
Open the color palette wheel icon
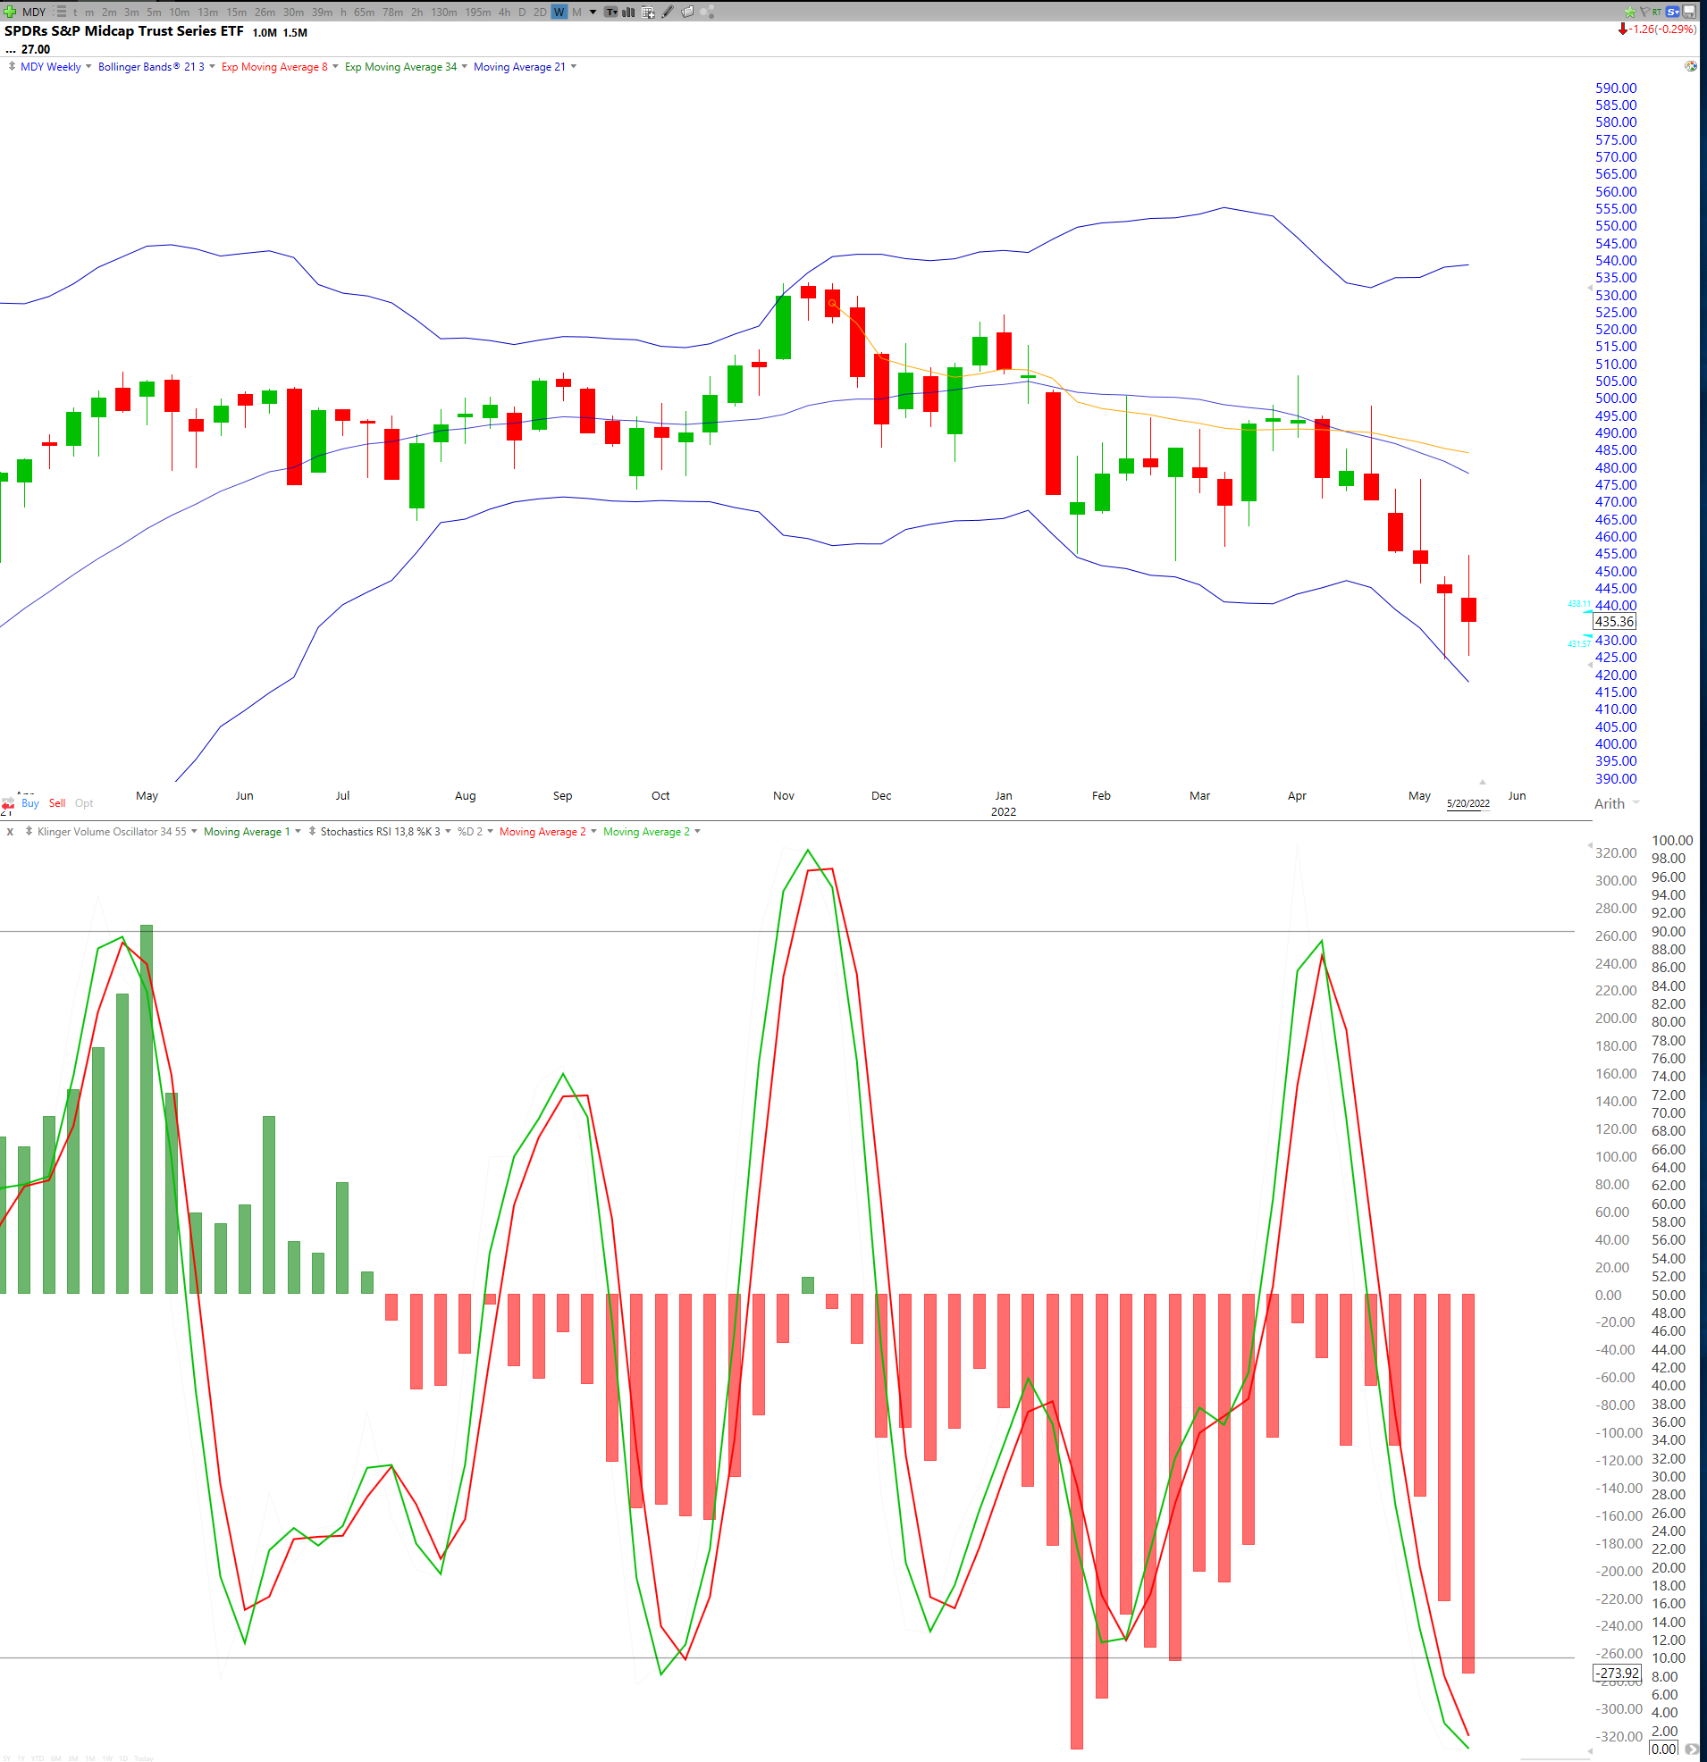click(709, 12)
